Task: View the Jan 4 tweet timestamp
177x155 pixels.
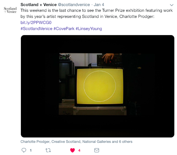Action: (99, 5)
